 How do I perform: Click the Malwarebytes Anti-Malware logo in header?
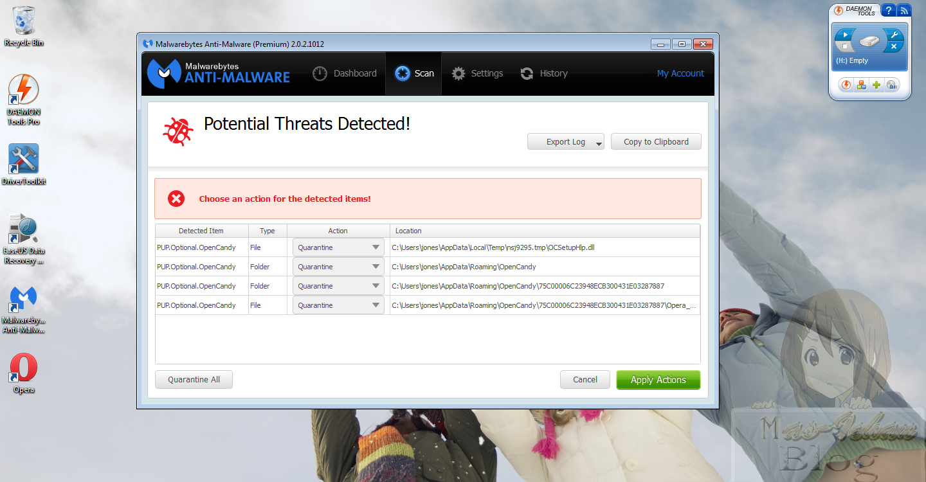point(219,73)
